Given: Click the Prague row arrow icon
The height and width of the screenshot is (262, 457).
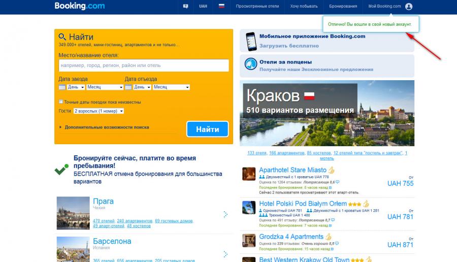Looking at the screenshot, I should click(x=225, y=214).
